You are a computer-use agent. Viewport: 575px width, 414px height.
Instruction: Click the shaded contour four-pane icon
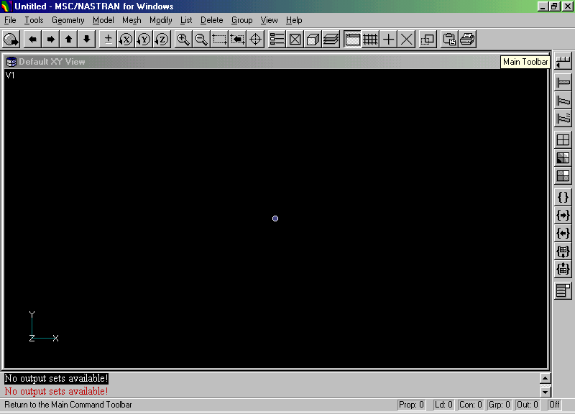tap(563, 157)
